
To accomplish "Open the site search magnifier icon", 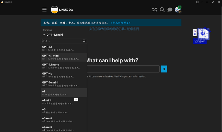I will coord(162,10).
